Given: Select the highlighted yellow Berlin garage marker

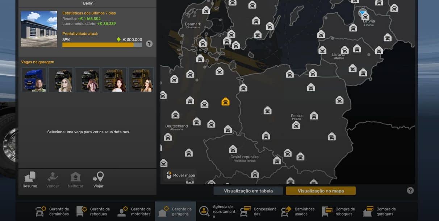Looking at the screenshot, I should pos(225,102).
